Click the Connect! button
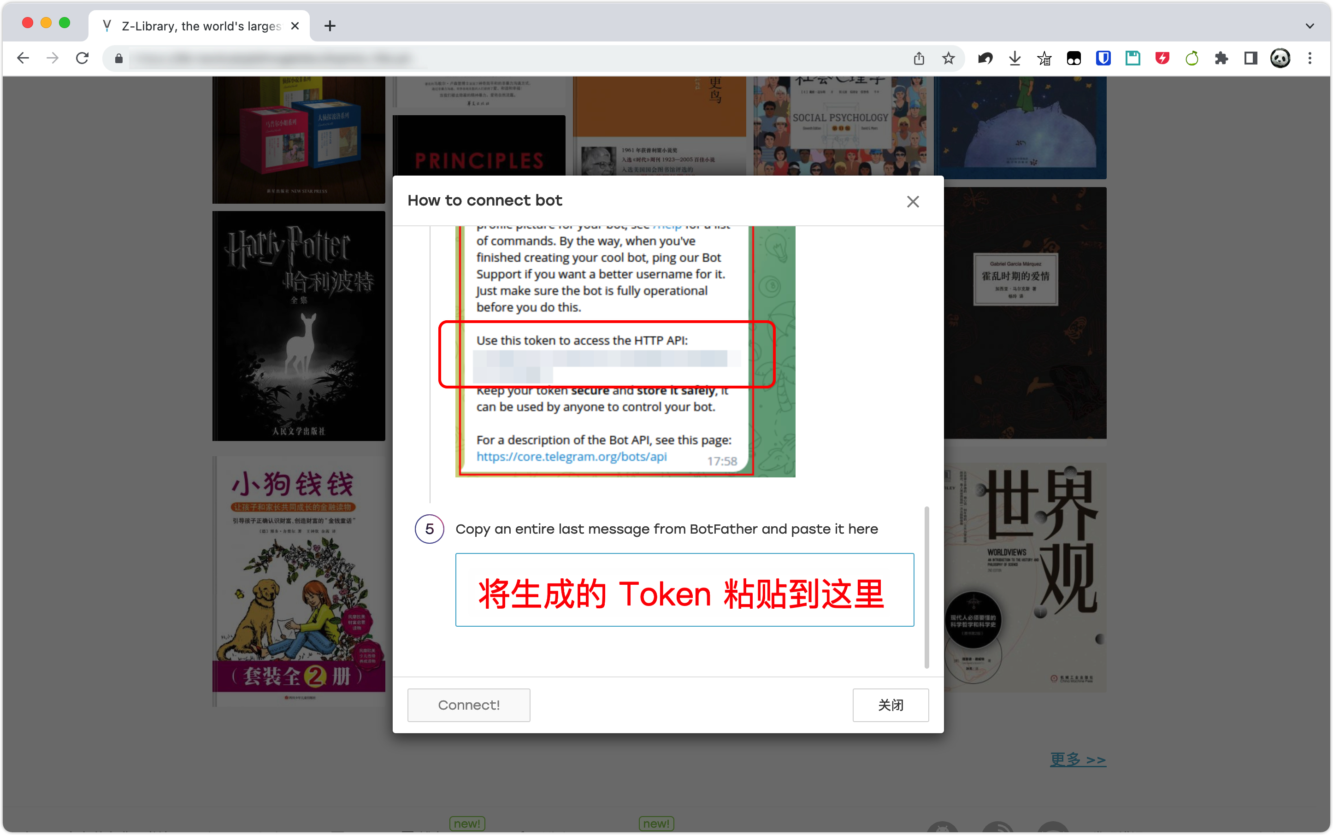1333x835 pixels. 468,705
